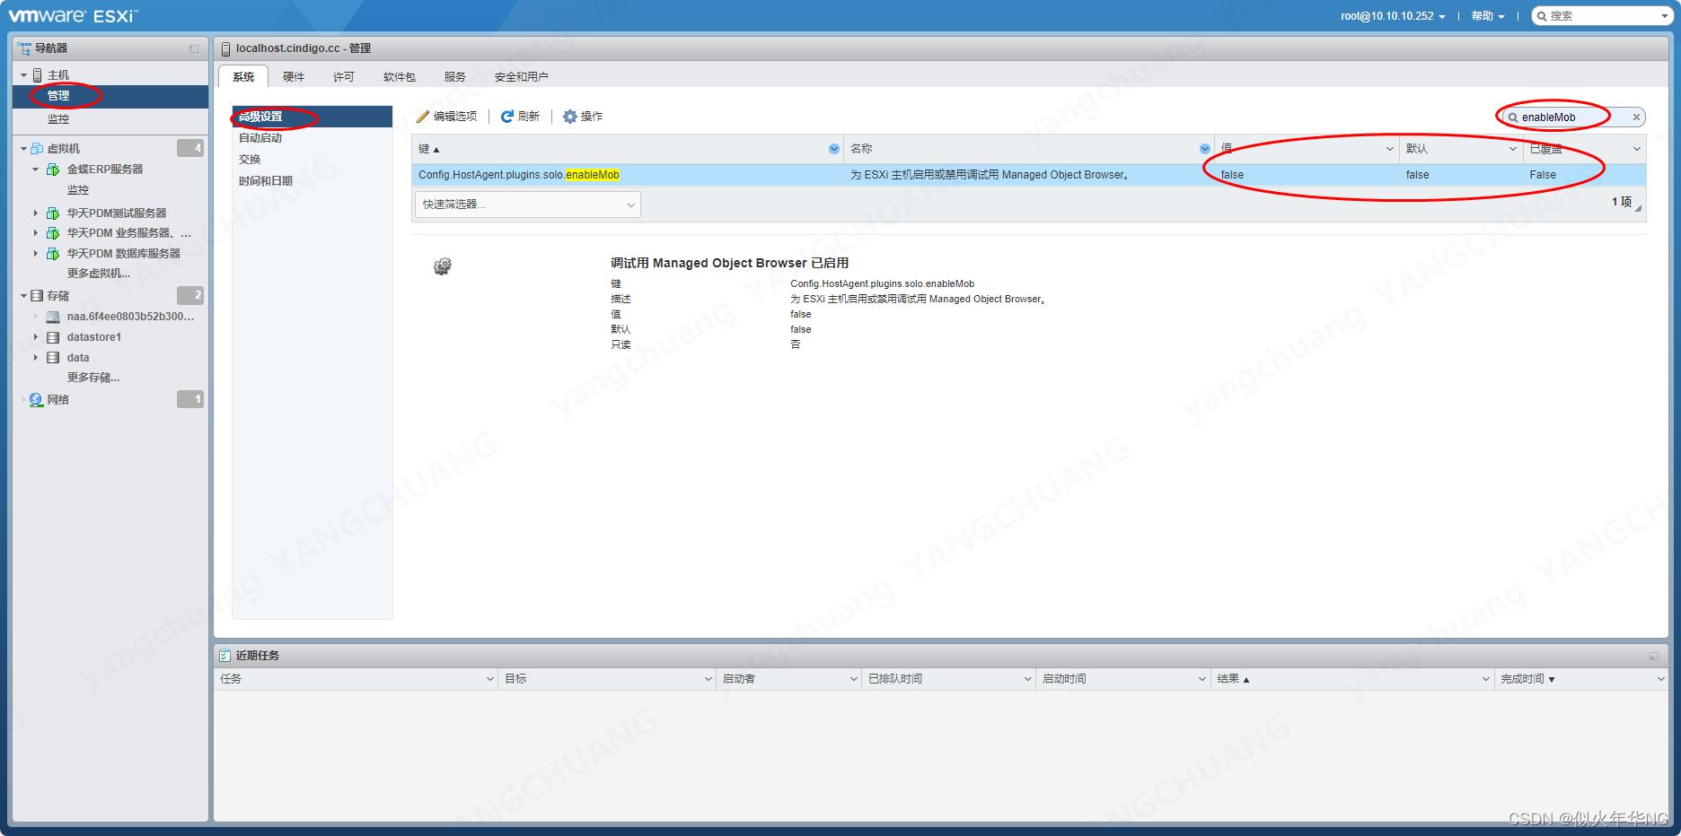Click the 操作 actions button
The width and height of the screenshot is (1681, 836).
coord(583,117)
